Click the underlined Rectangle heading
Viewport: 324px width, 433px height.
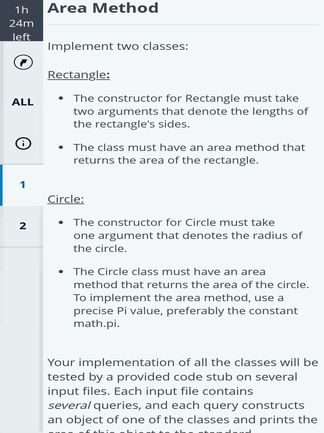point(78,74)
